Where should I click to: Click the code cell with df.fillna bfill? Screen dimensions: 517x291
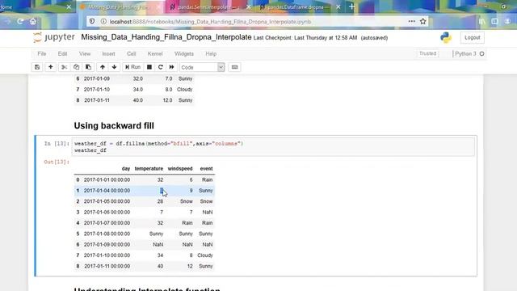click(x=273, y=147)
